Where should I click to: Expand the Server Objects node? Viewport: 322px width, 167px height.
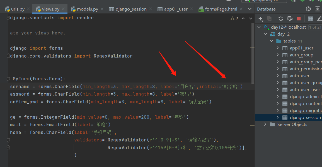pyautogui.click(x=265, y=124)
